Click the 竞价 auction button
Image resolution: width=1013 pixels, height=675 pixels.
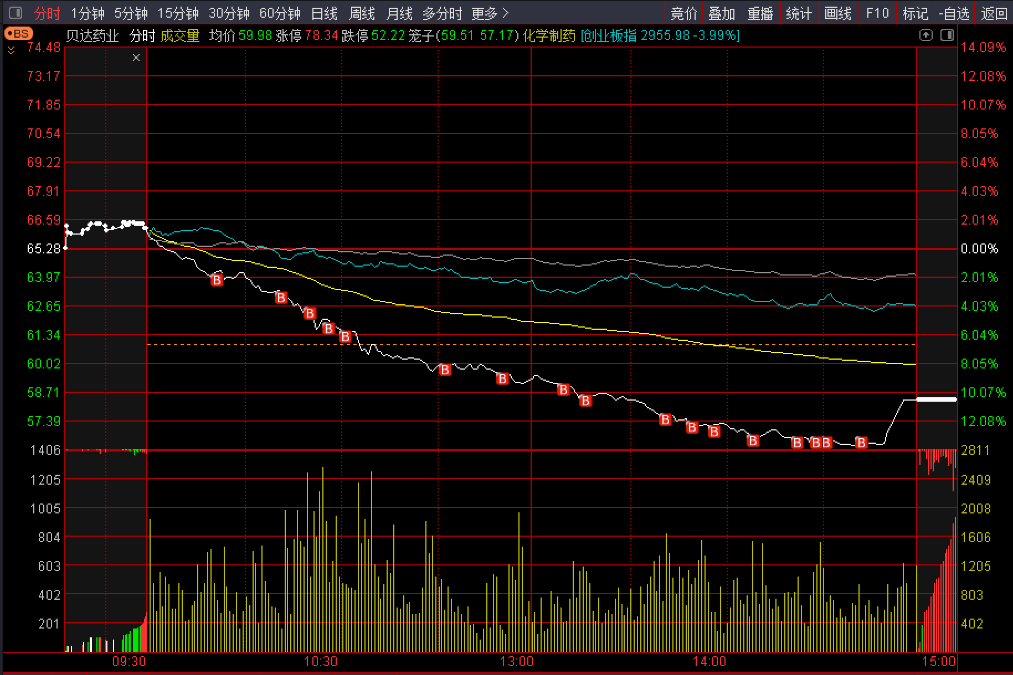coord(683,13)
